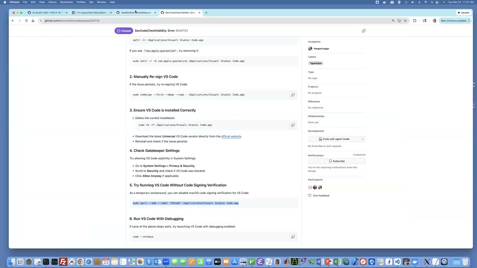Open the meganrogge assignee profile
The image size is (477, 268).
(321, 48)
